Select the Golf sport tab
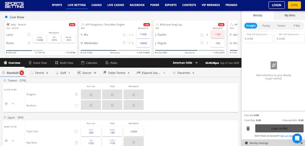This screenshot has width=305, height=146. (x=63, y=73)
